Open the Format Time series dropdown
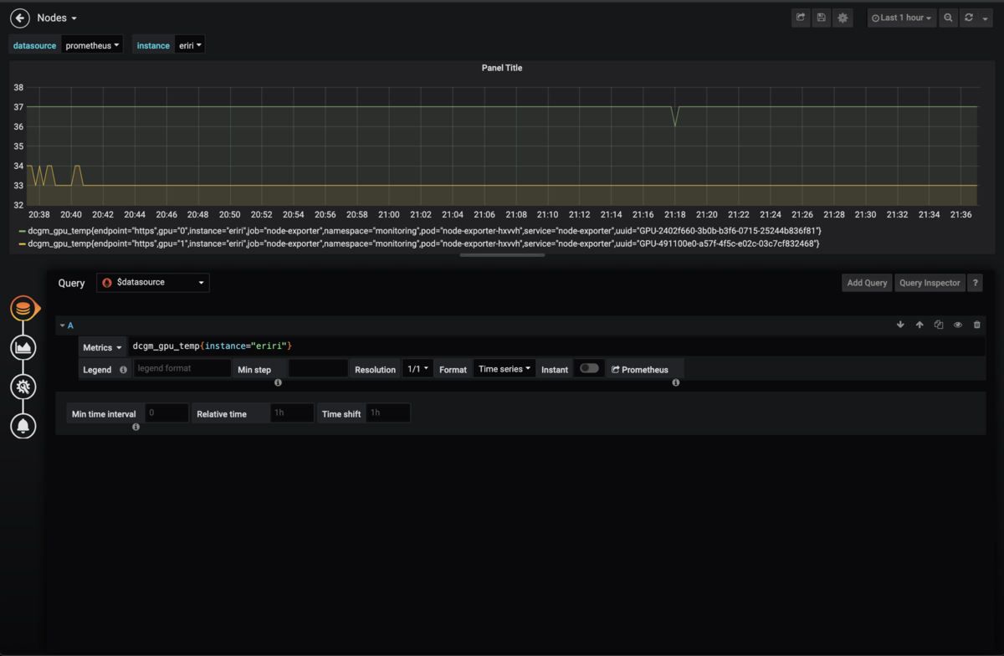 click(505, 368)
